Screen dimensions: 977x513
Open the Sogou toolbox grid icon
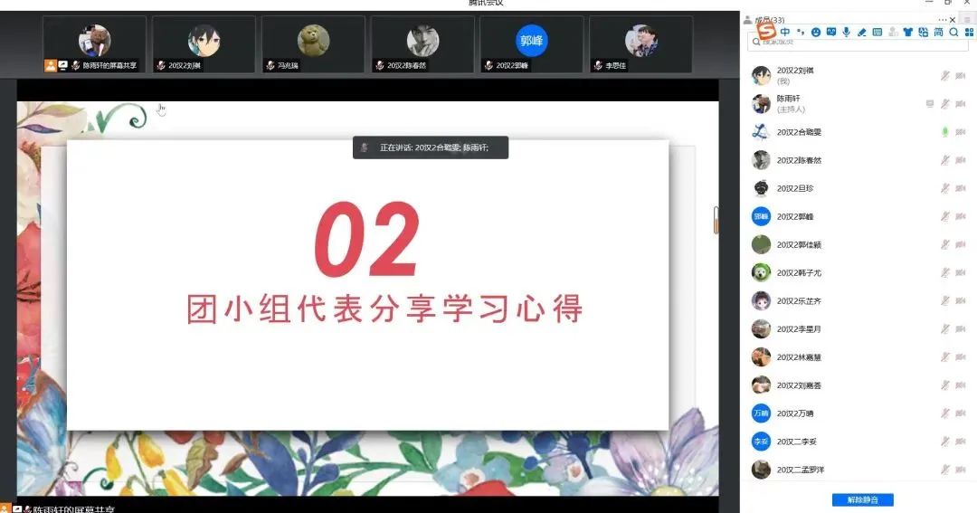[x=969, y=32]
